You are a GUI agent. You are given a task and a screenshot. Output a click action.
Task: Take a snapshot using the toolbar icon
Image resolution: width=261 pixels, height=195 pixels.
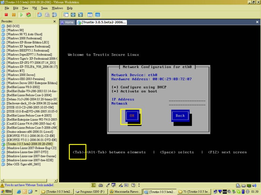[39, 15]
